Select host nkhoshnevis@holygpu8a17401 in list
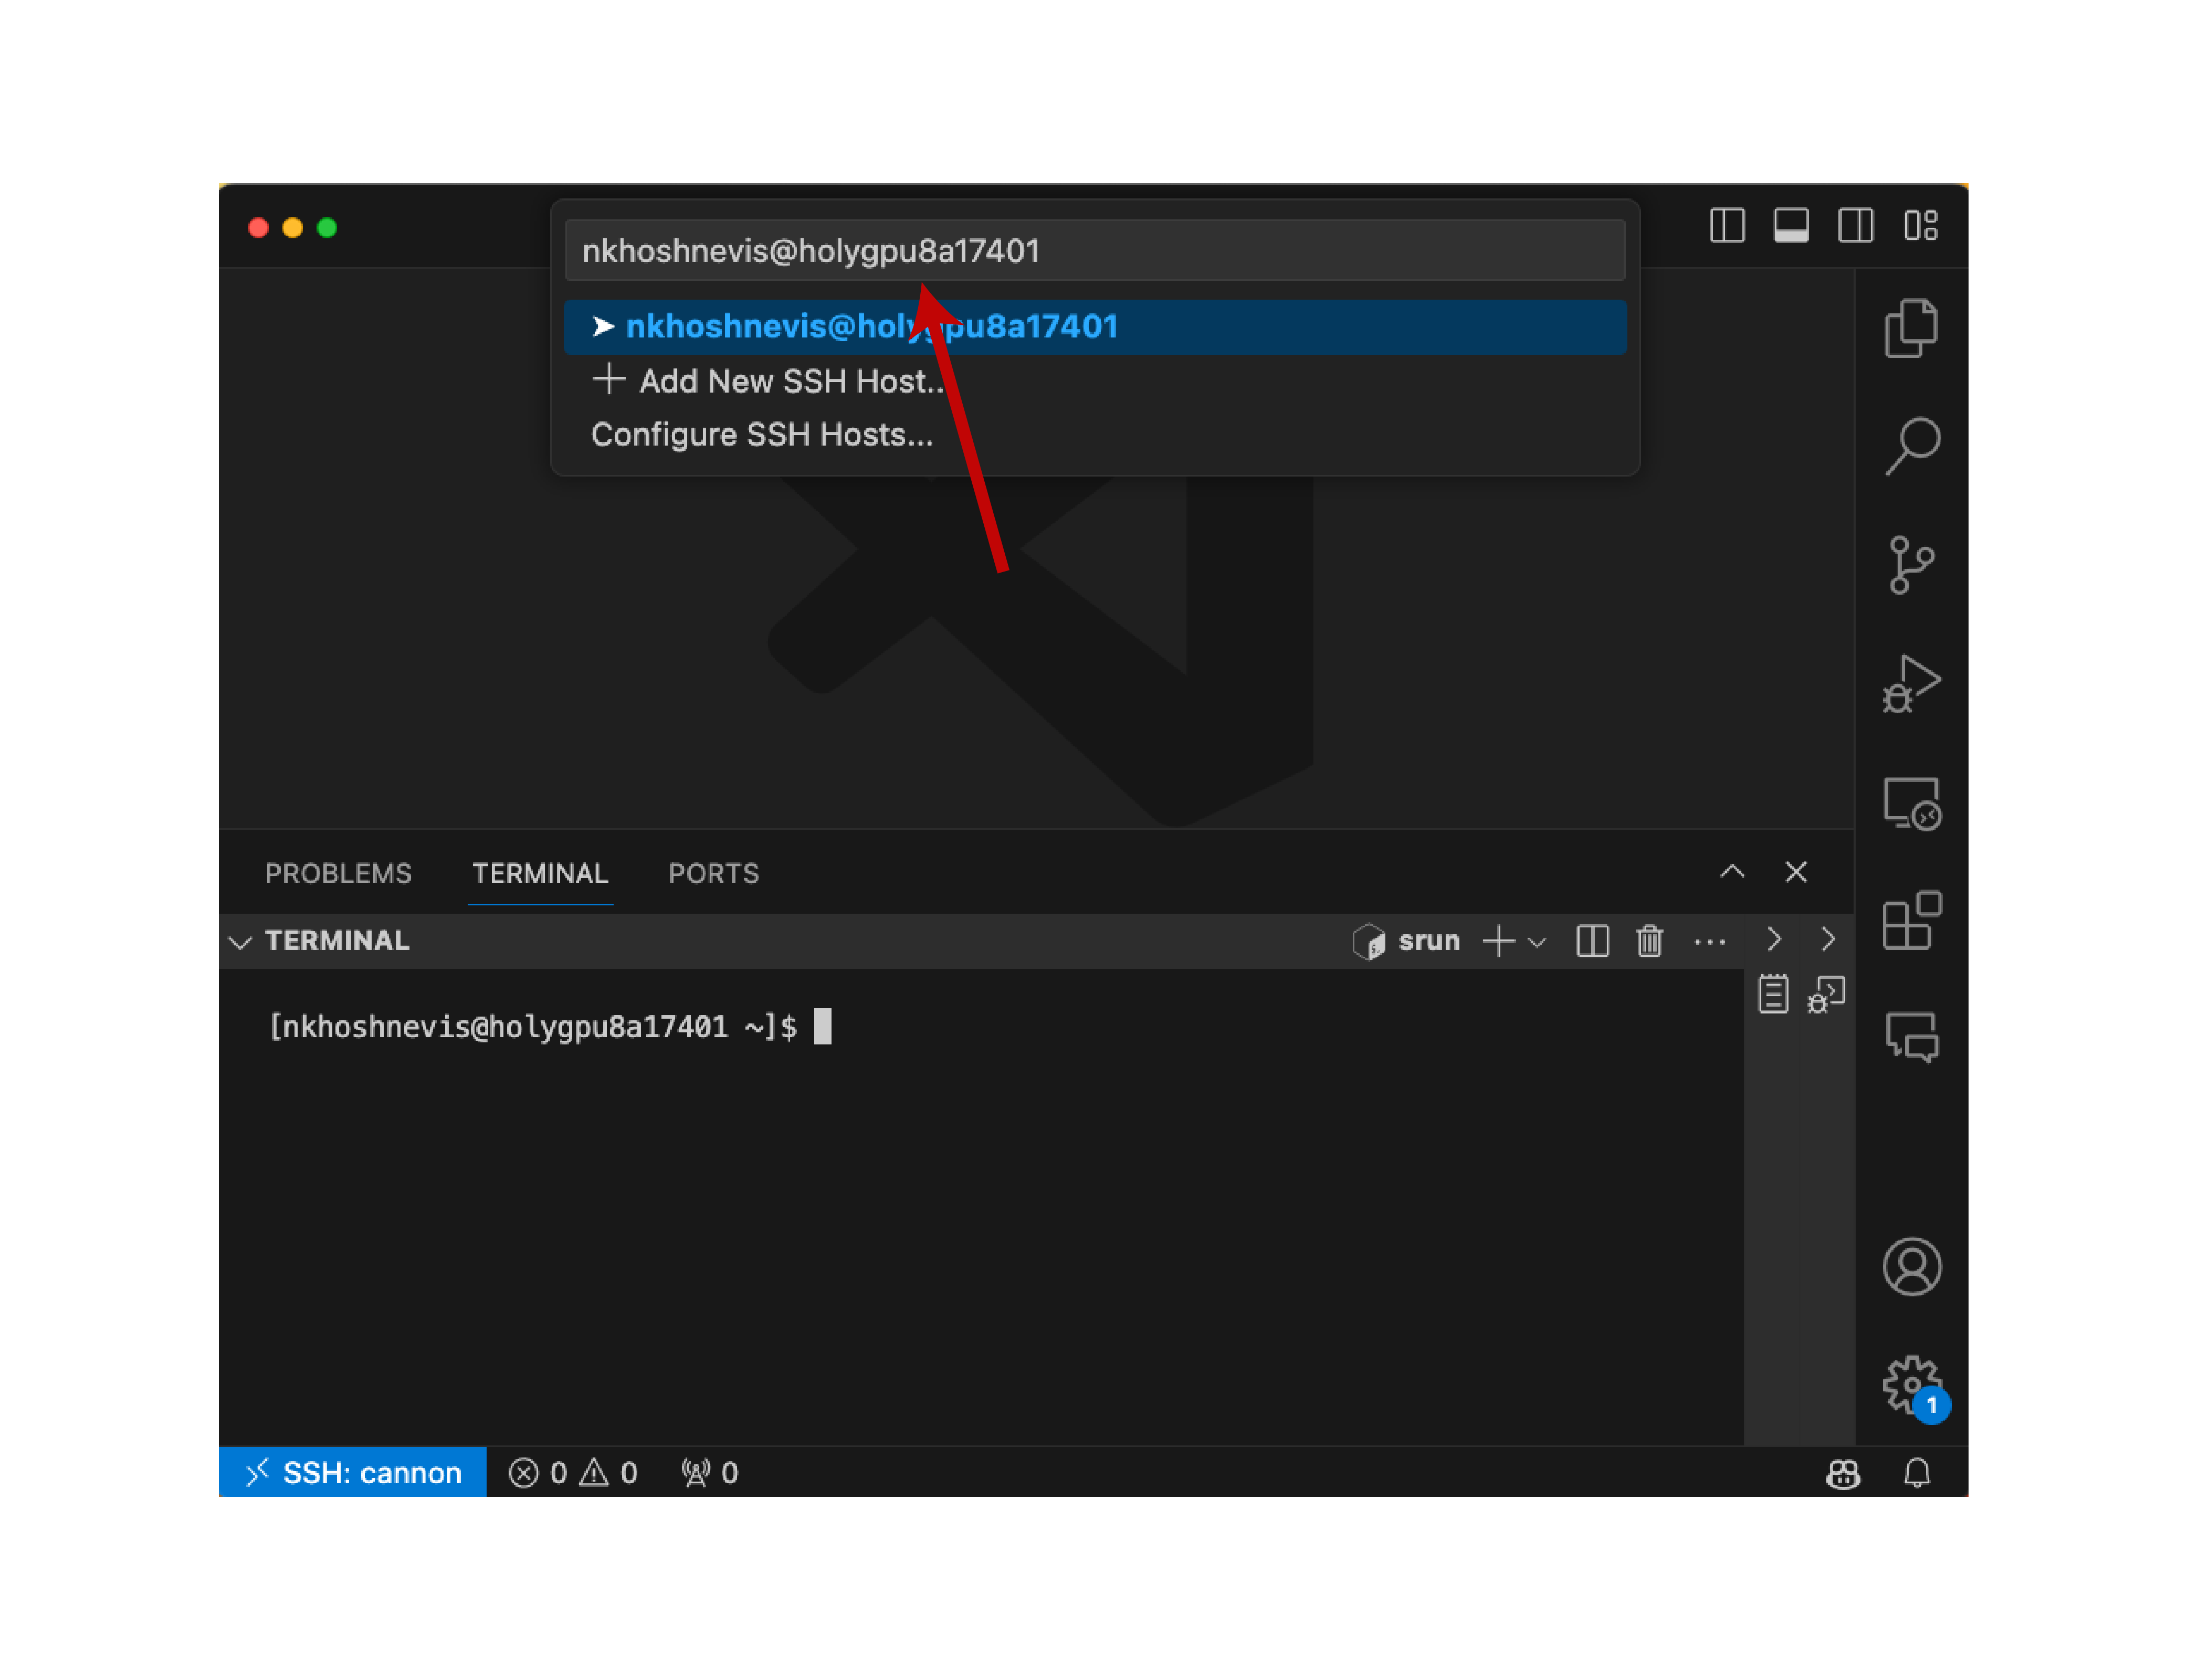Viewport: 2188px width, 1680px height. 1094,327
